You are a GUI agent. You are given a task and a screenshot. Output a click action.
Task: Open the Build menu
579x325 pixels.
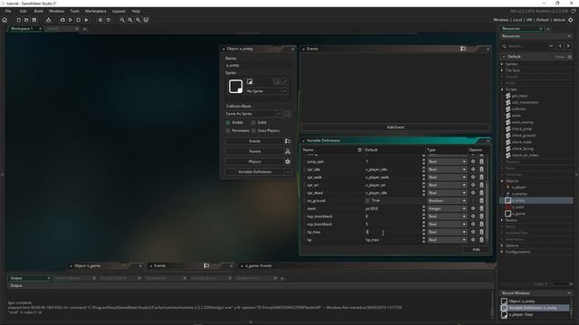click(39, 11)
